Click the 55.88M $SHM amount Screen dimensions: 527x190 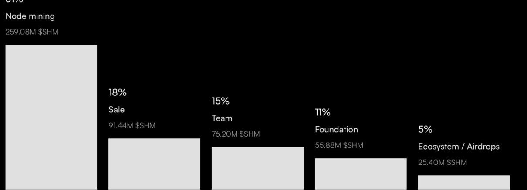[339, 146]
